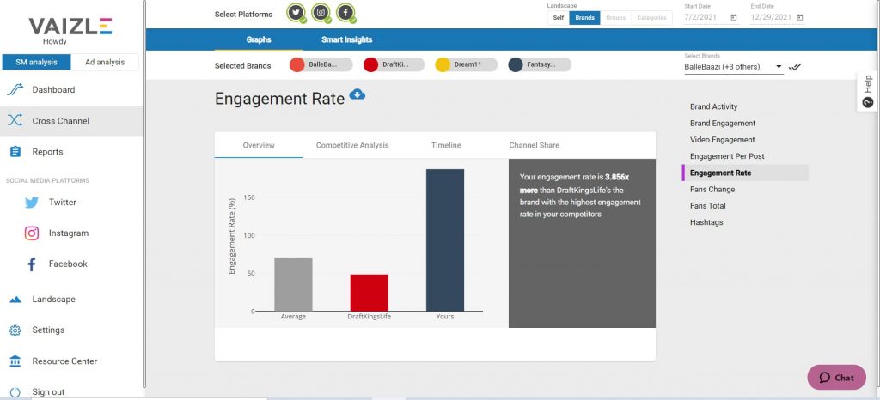Screen dimensions: 880x400
Task: Click the Twitter bird icon in sidebar
Action: pos(32,203)
